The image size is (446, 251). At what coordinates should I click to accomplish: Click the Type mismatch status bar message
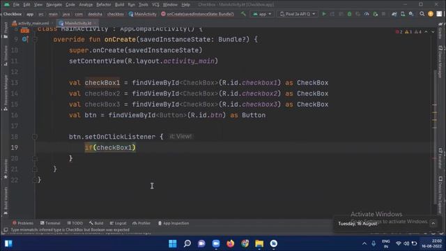coord(70,230)
